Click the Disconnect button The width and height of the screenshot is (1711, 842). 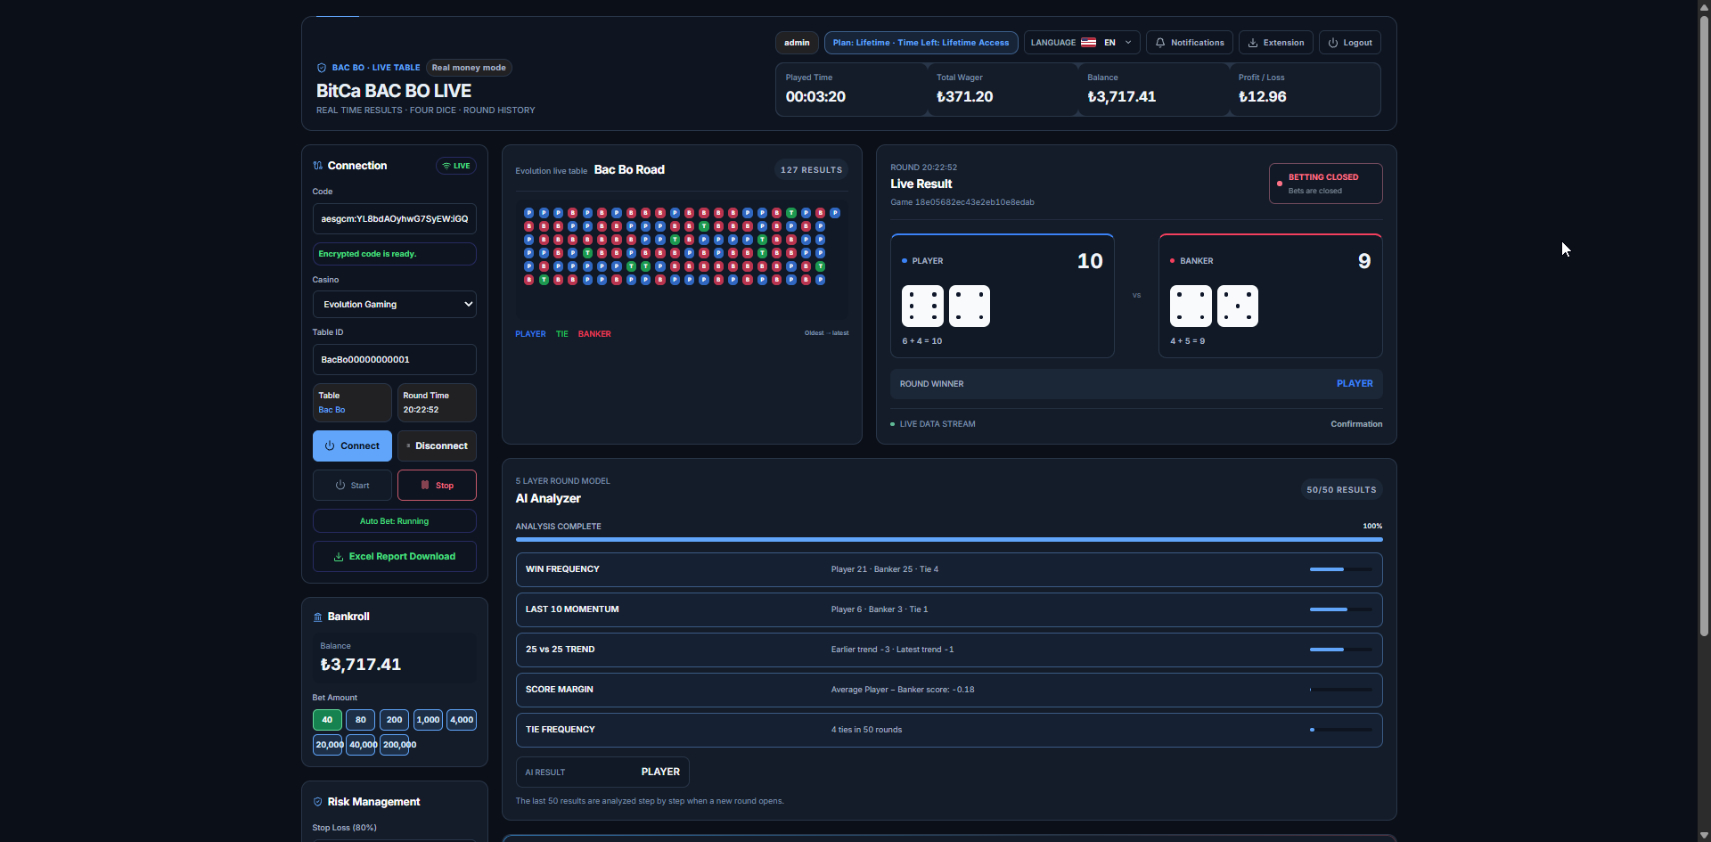tap(437, 446)
